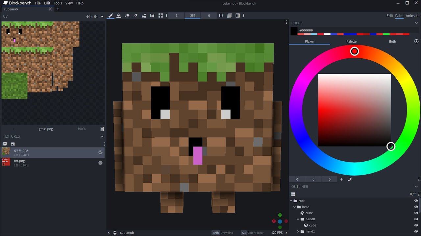Create a new blank texture
Viewport: 421px width, 236px height.
[x=13, y=144]
